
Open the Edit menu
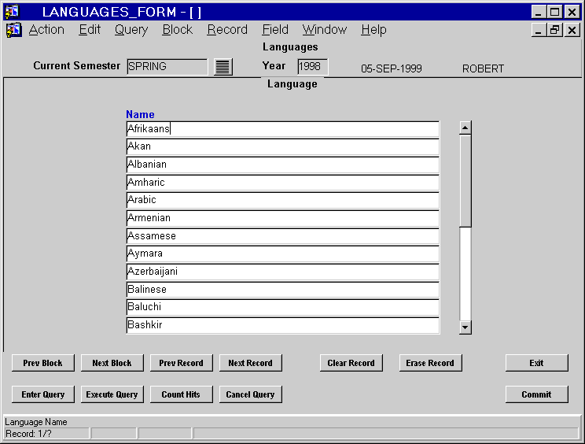90,29
